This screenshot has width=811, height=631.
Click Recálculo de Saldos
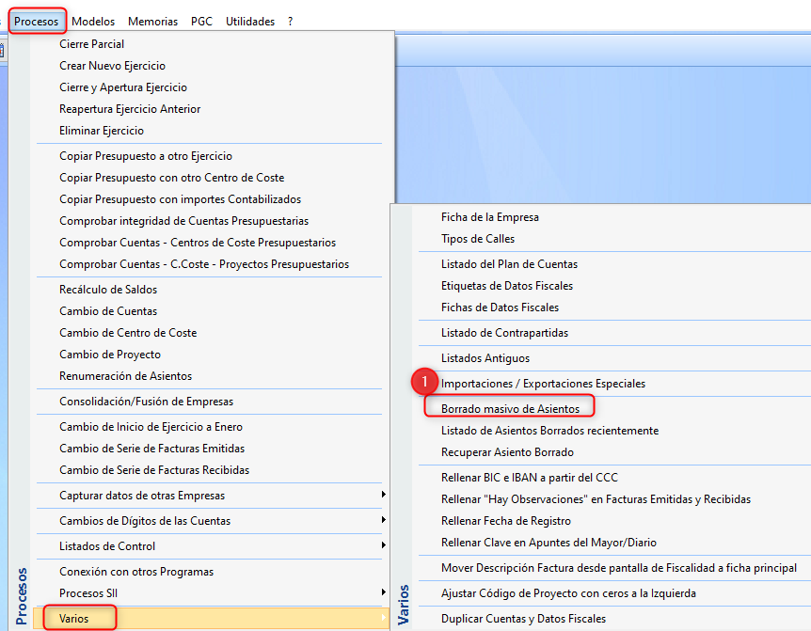tap(108, 290)
